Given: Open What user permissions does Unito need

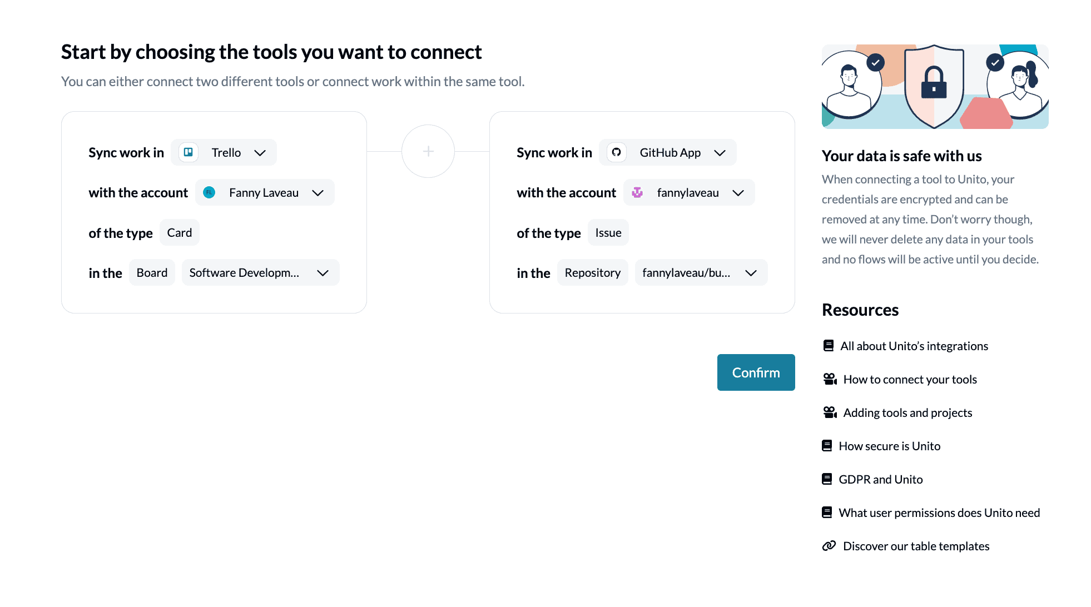Looking at the screenshot, I should click(939, 513).
